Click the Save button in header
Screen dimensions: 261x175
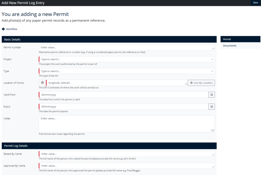coord(255,3)
